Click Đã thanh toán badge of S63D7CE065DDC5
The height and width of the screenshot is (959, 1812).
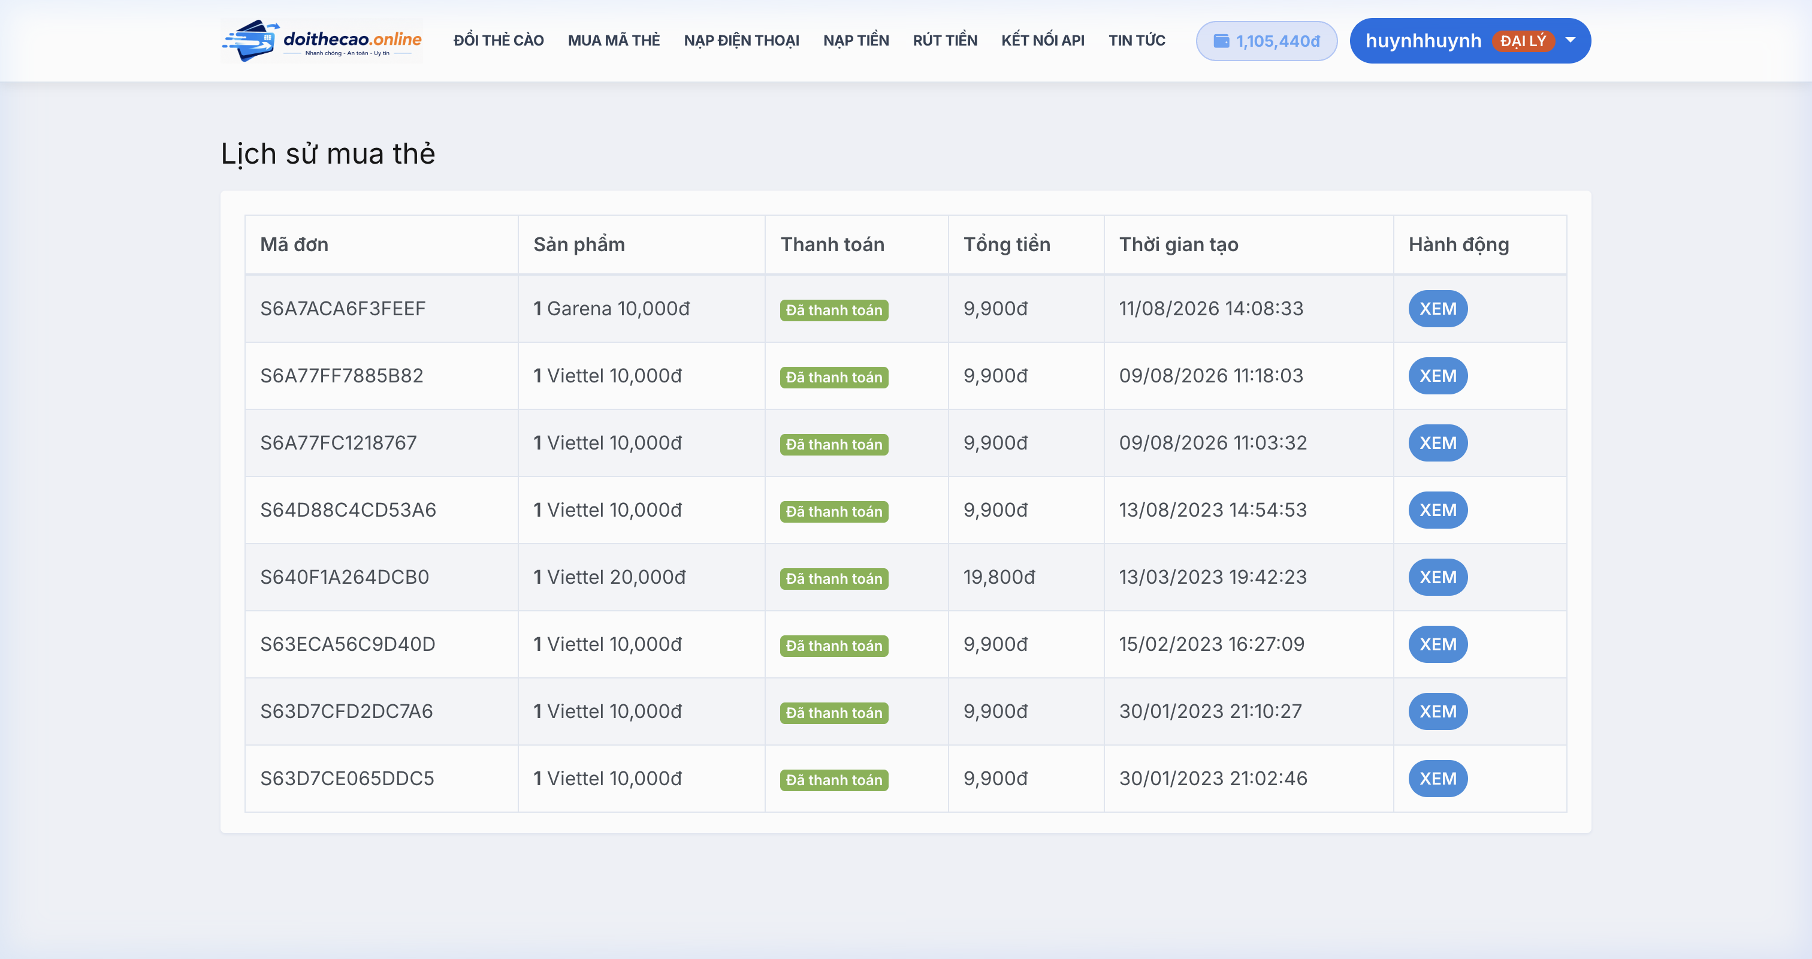833,780
